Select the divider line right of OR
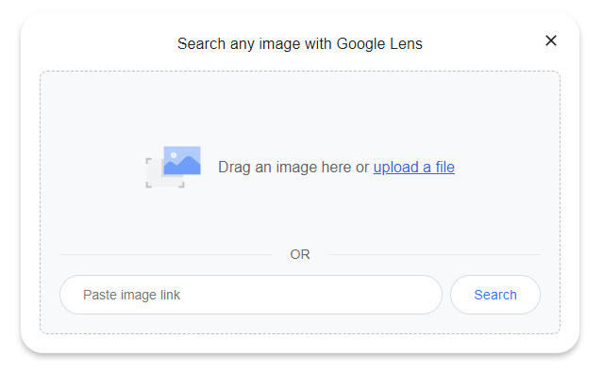Screen dimensions: 603x370 tap(434, 254)
